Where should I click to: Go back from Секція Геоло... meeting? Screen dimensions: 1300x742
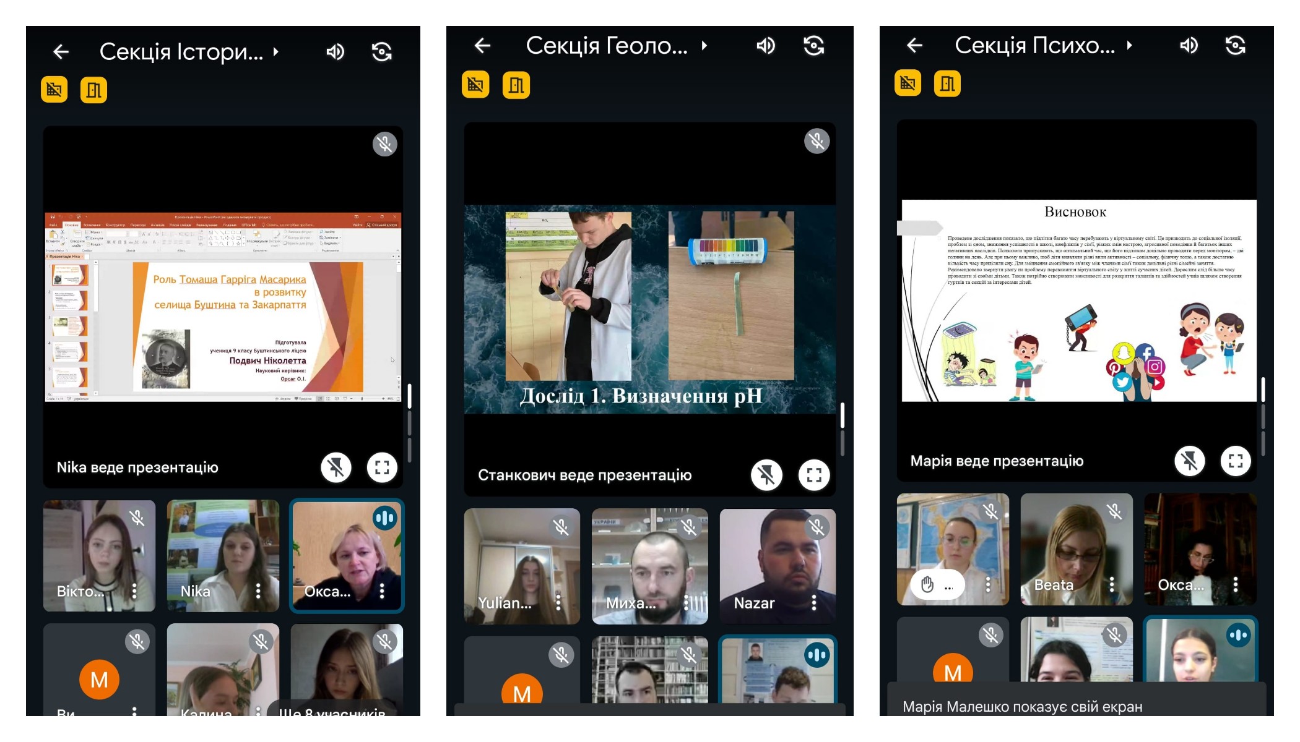(482, 45)
